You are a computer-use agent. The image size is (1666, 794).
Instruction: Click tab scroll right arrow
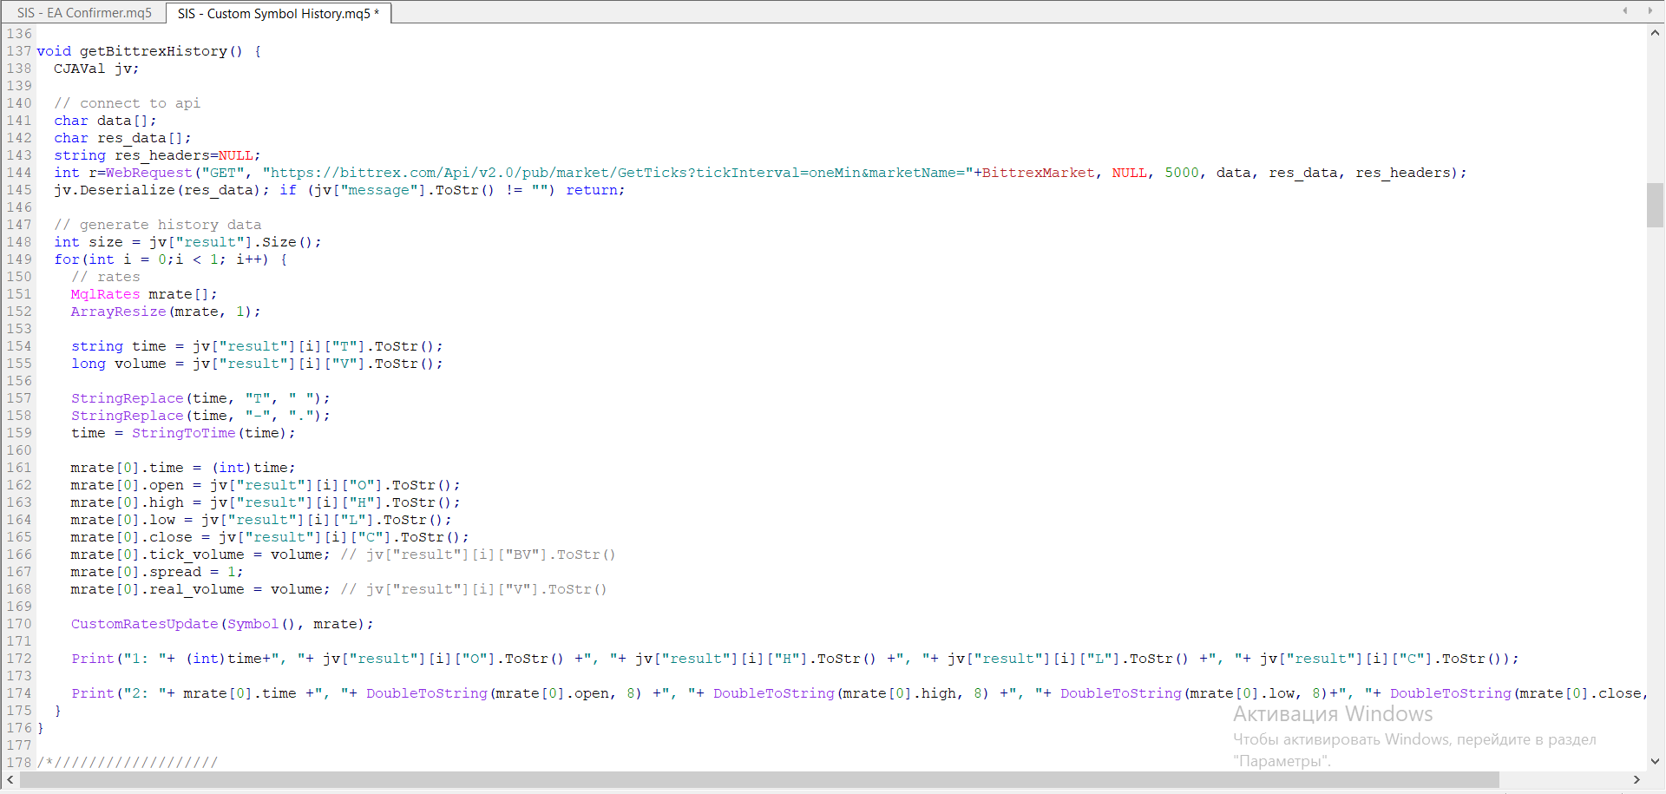[x=1650, y=11]
